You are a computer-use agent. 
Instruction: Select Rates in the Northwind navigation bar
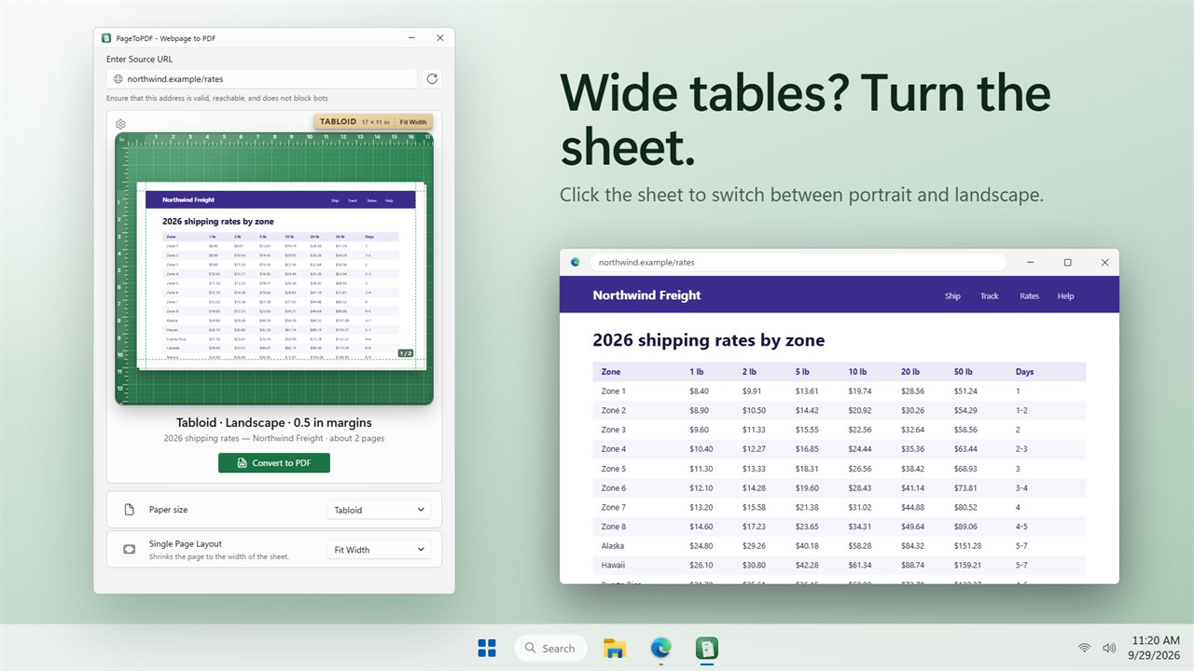1029,296
